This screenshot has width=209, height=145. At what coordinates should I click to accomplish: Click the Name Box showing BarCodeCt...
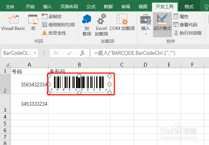(x=17, y=53)
